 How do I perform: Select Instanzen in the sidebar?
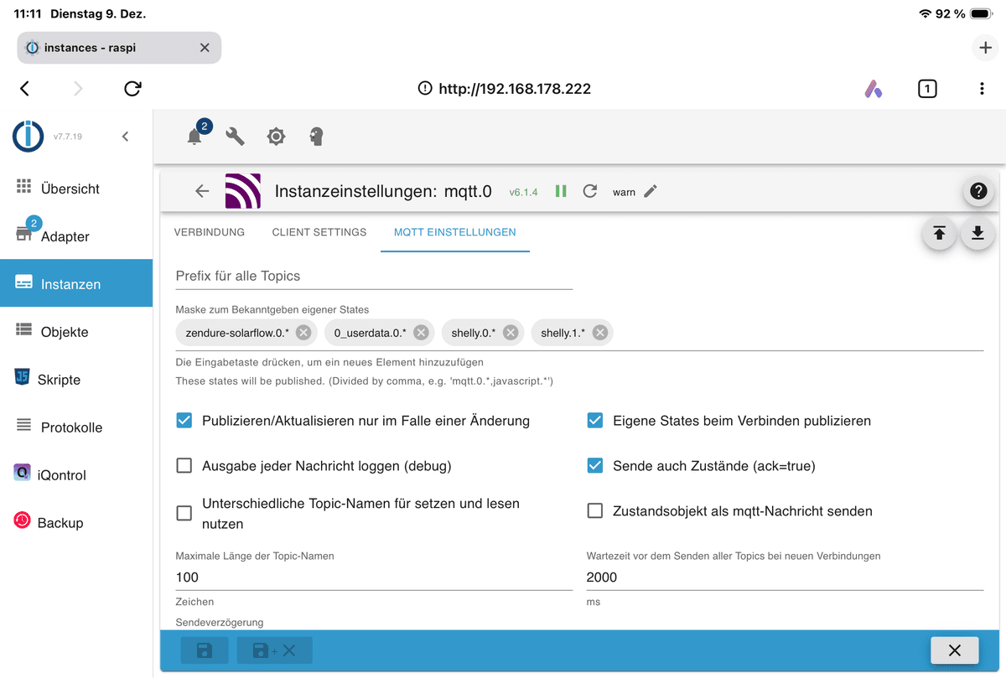coord(76,284)
